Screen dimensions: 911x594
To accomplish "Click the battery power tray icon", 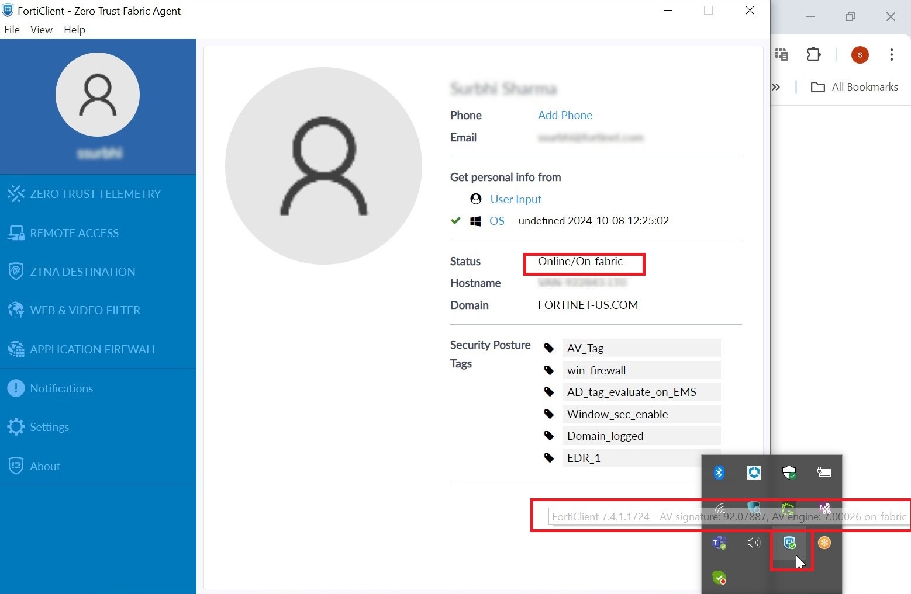I will tap(824, 472).
